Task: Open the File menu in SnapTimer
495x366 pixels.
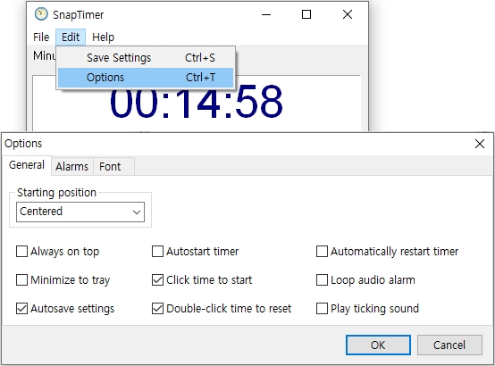Action: pyautogui.click(x=41, y=37)
